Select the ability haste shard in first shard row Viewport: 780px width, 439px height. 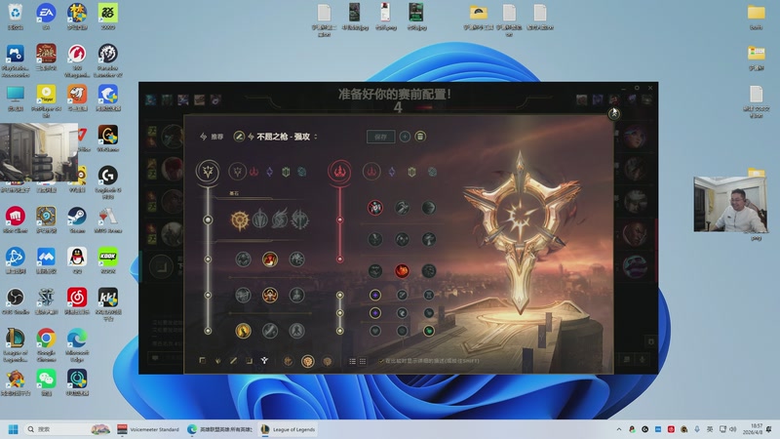(x=429, y=295)
